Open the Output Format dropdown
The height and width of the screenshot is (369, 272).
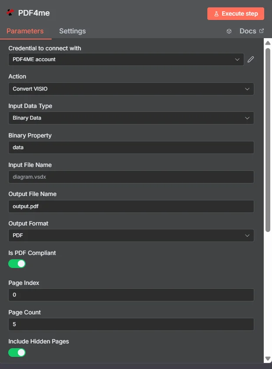click(131, 235)
